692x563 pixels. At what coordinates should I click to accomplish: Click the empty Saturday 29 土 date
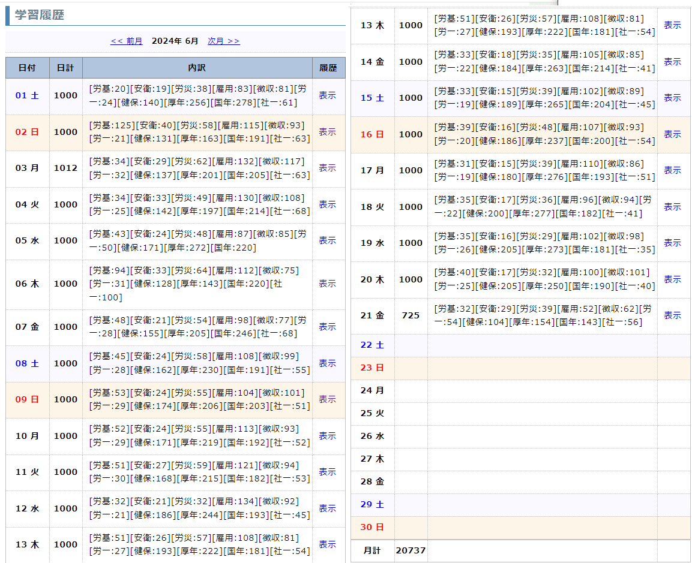coord(372,504)
